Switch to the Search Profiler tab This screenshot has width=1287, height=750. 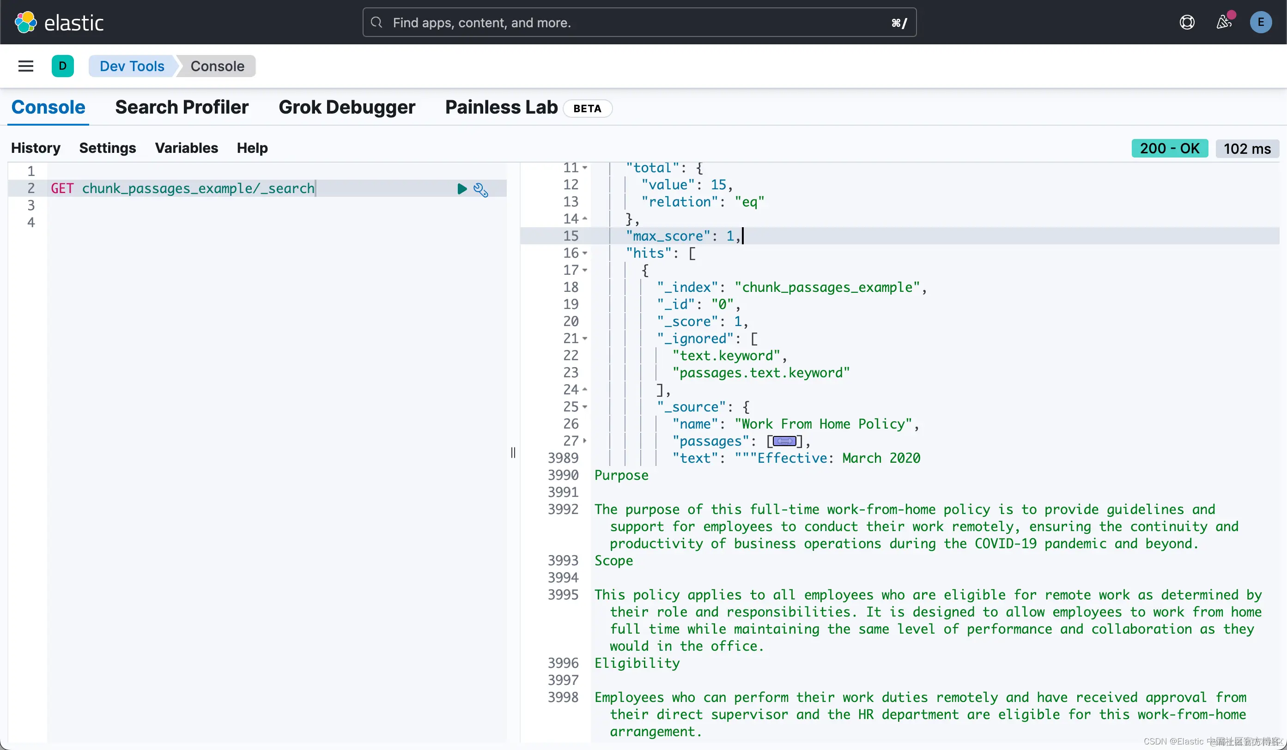point(182,107)
